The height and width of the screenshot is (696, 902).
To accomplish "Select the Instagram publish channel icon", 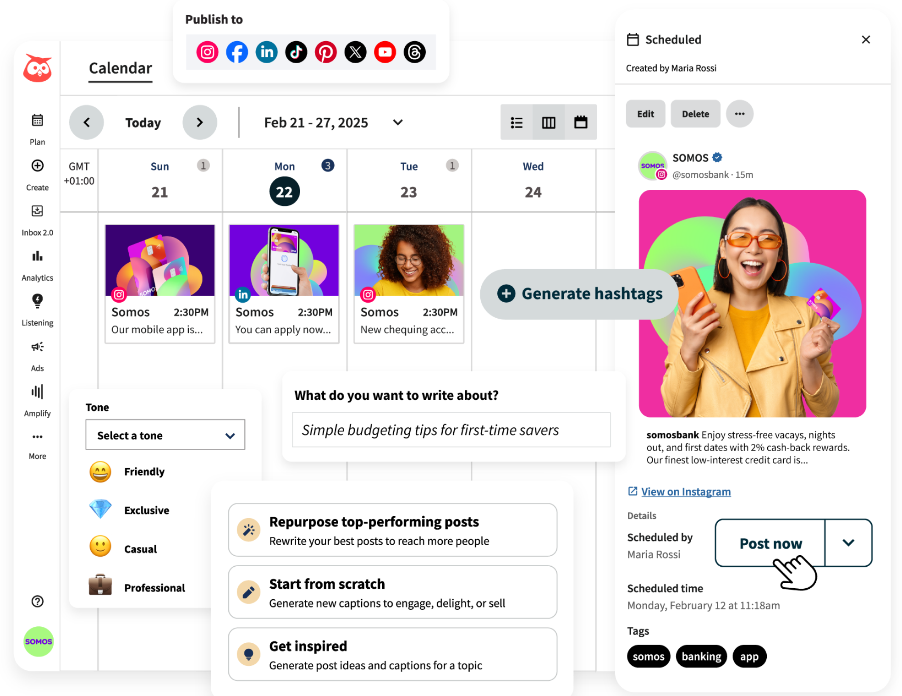I will (x=207, y=52).
